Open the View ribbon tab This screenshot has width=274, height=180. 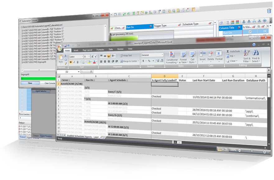click(x=130, y=49)
